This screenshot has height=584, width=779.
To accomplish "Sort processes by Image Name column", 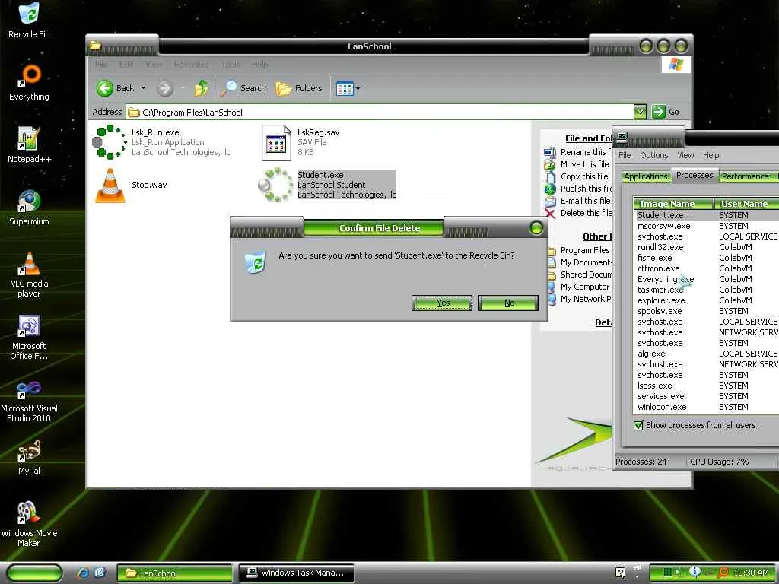I will [673, 204].
